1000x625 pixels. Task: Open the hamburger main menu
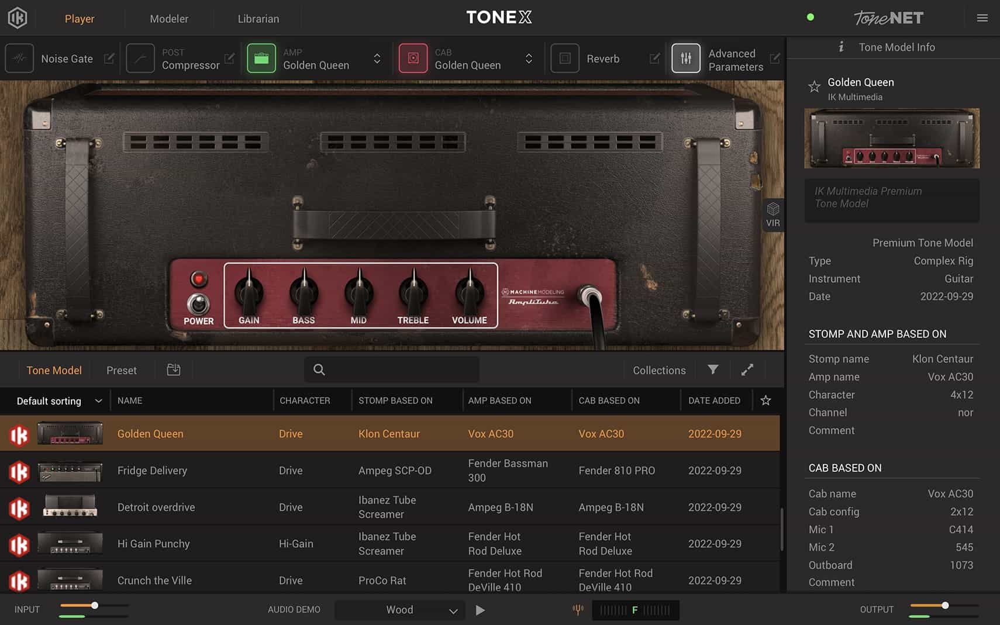pos(982,18)
